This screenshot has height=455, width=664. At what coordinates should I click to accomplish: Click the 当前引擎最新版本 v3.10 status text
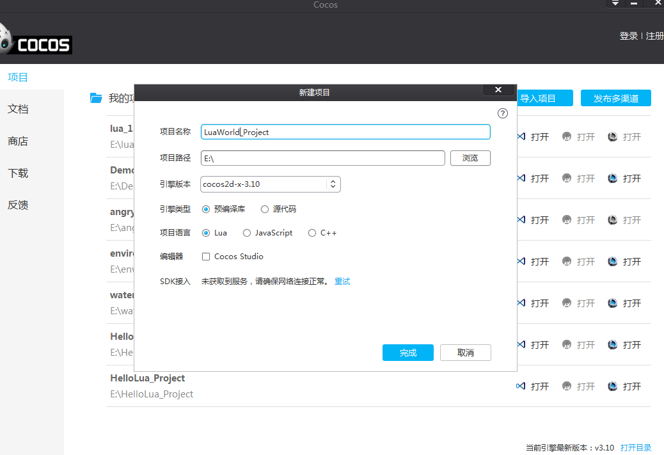tap(569, 448)
